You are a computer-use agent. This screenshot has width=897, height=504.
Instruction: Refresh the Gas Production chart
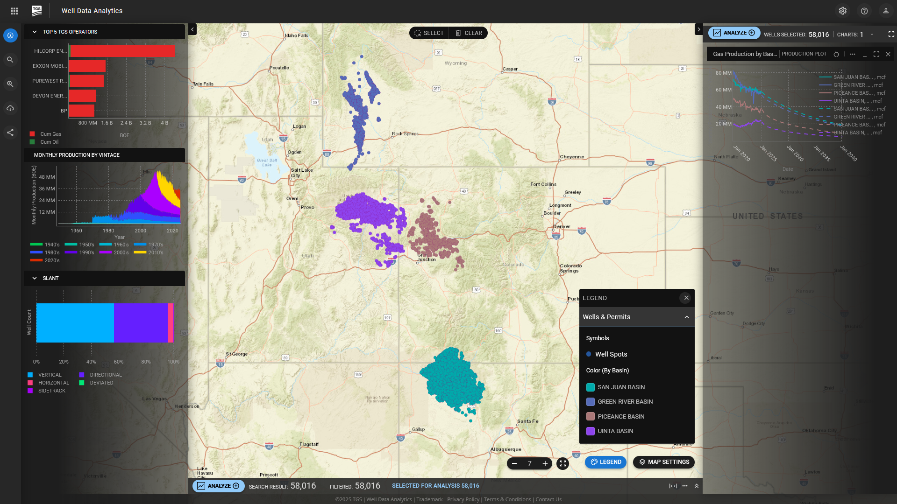click(836, 54)
